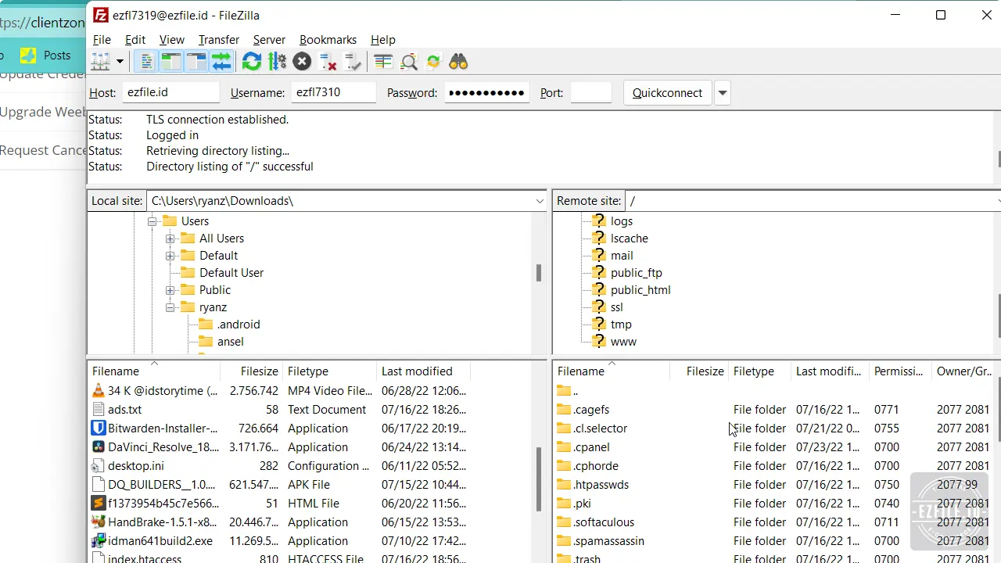This screenshot has width=1001, height=563.
Task: Click the Quickconnect button
Action: coord(667,92)
